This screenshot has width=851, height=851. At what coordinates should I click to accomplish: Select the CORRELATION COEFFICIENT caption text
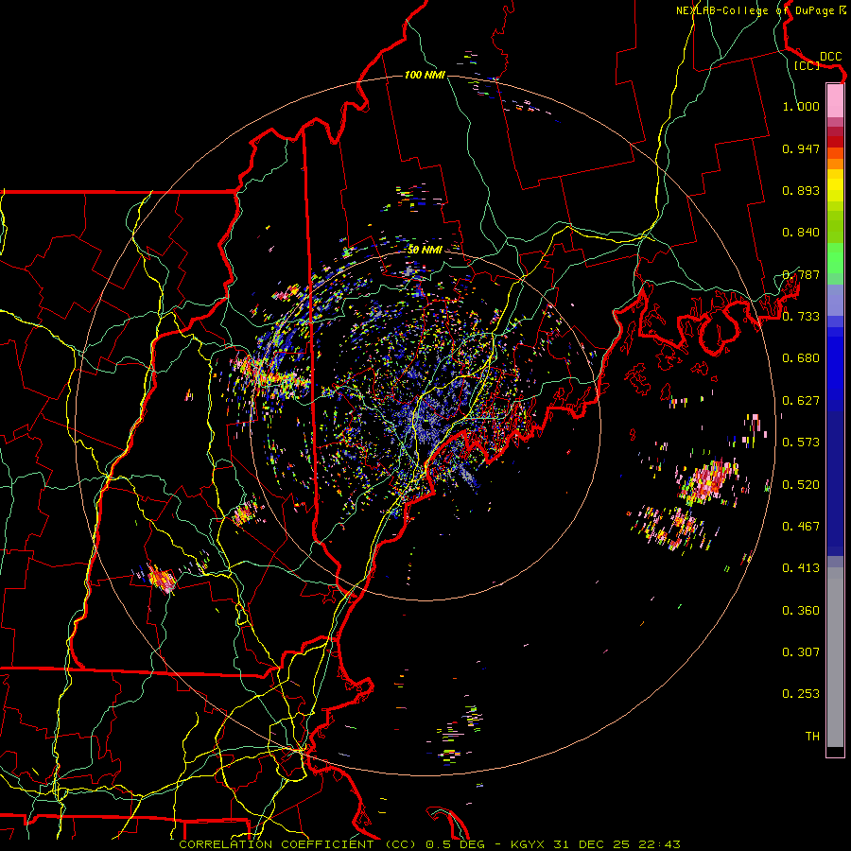[x=276, y=844]
